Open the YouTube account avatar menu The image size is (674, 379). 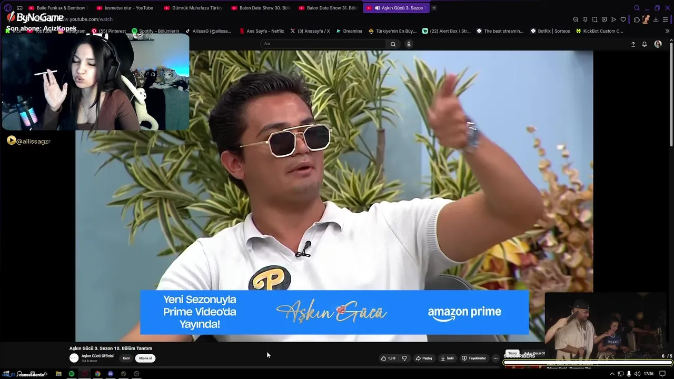coord(658,44)
